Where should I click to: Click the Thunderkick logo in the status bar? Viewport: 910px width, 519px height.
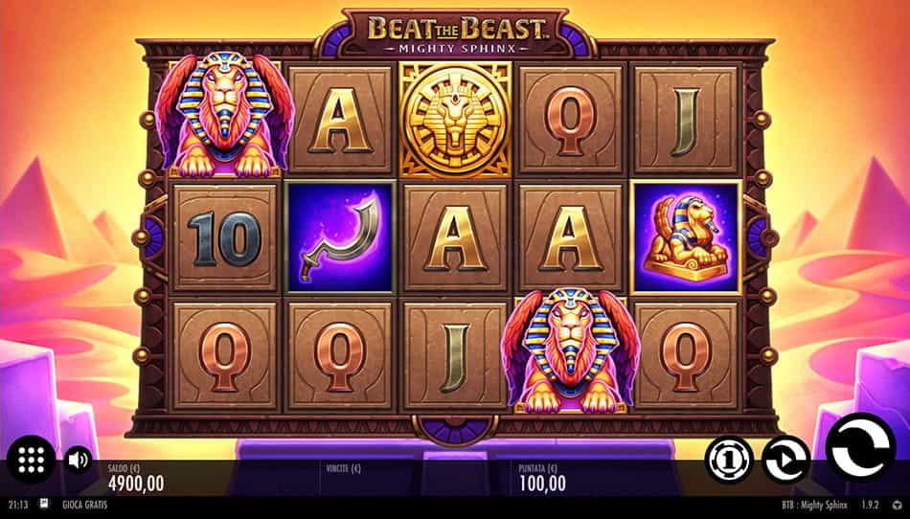click(x=899, y=505)
